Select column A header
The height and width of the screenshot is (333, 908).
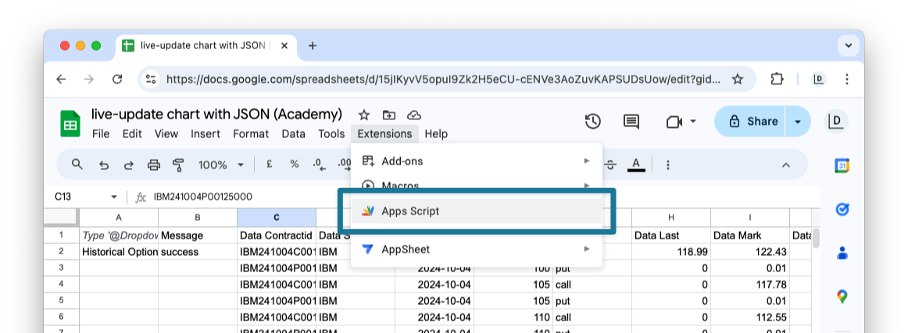[119, 218]
